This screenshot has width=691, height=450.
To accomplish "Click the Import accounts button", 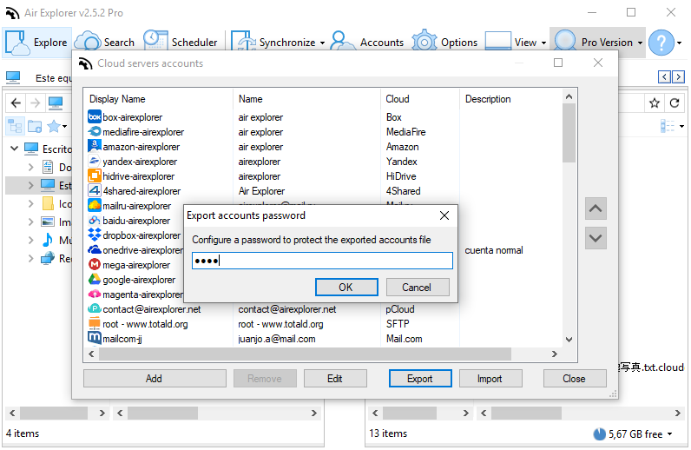I will click(x=490, y=379).
